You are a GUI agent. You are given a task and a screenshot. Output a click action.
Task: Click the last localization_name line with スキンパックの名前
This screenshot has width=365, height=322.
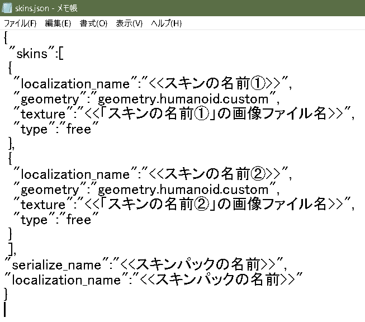pos(153,280)
